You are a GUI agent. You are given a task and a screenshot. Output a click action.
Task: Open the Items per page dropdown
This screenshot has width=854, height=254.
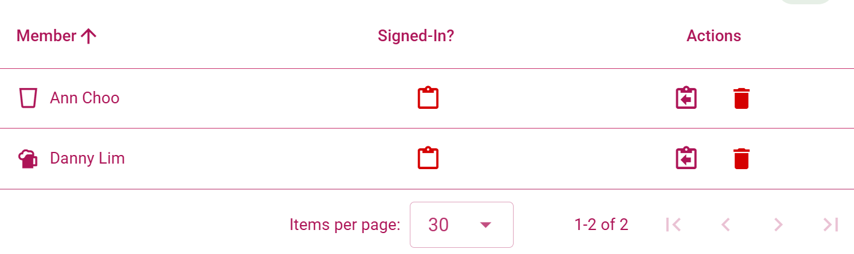click(461, 224)
